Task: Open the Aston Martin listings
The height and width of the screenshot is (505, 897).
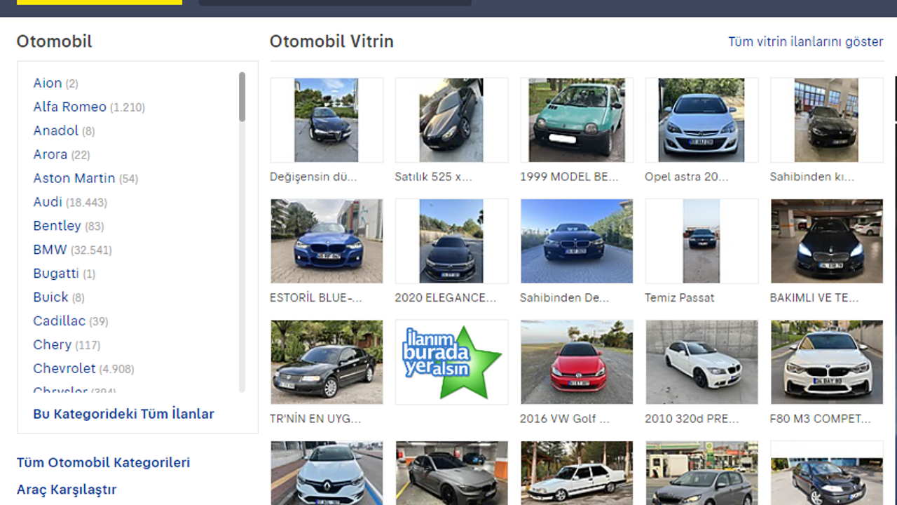Action: click(x=74, y=178)
